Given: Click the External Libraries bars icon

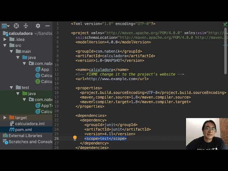Looking at the screenshot, I should 5,135.
